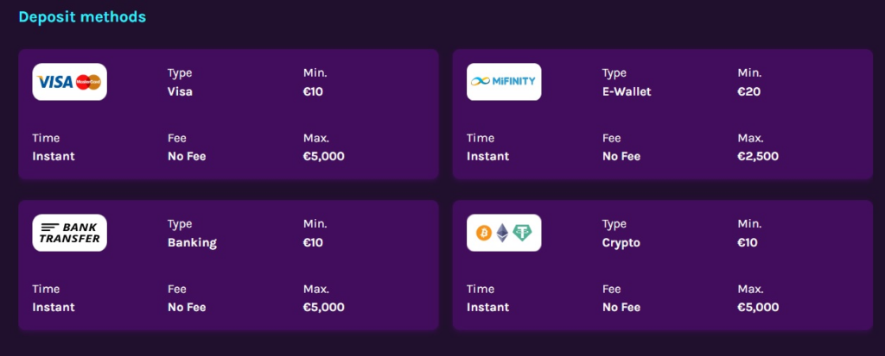Click No Fee in the Bank Transfer card
Screen dimensions: 885x356
(187, 307)
